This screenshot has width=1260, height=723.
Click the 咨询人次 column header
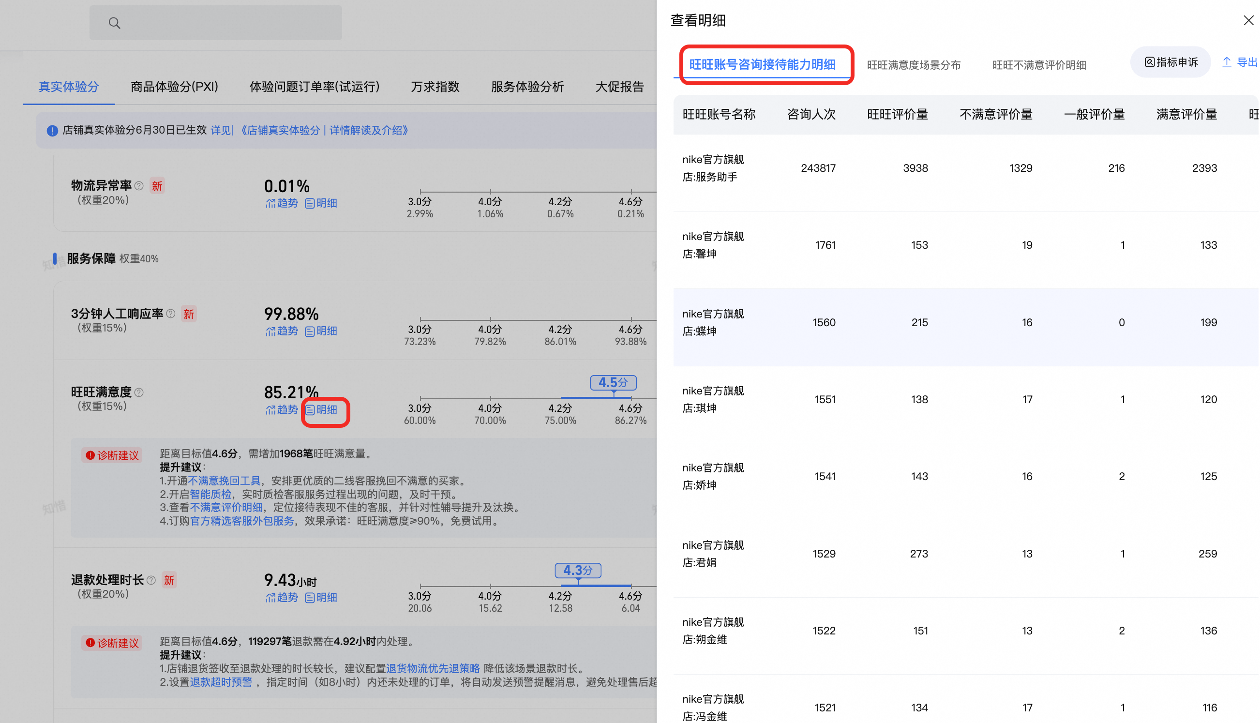(811, 115)
